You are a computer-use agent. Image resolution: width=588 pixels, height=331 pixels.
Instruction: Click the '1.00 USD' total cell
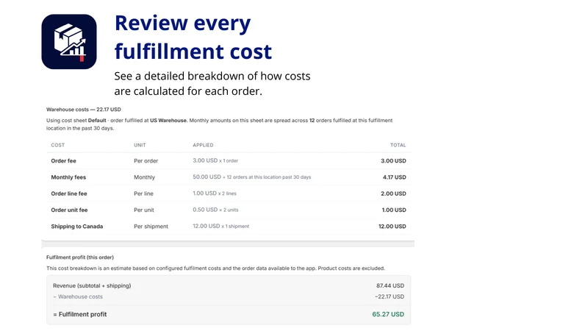tap(394, 210)
